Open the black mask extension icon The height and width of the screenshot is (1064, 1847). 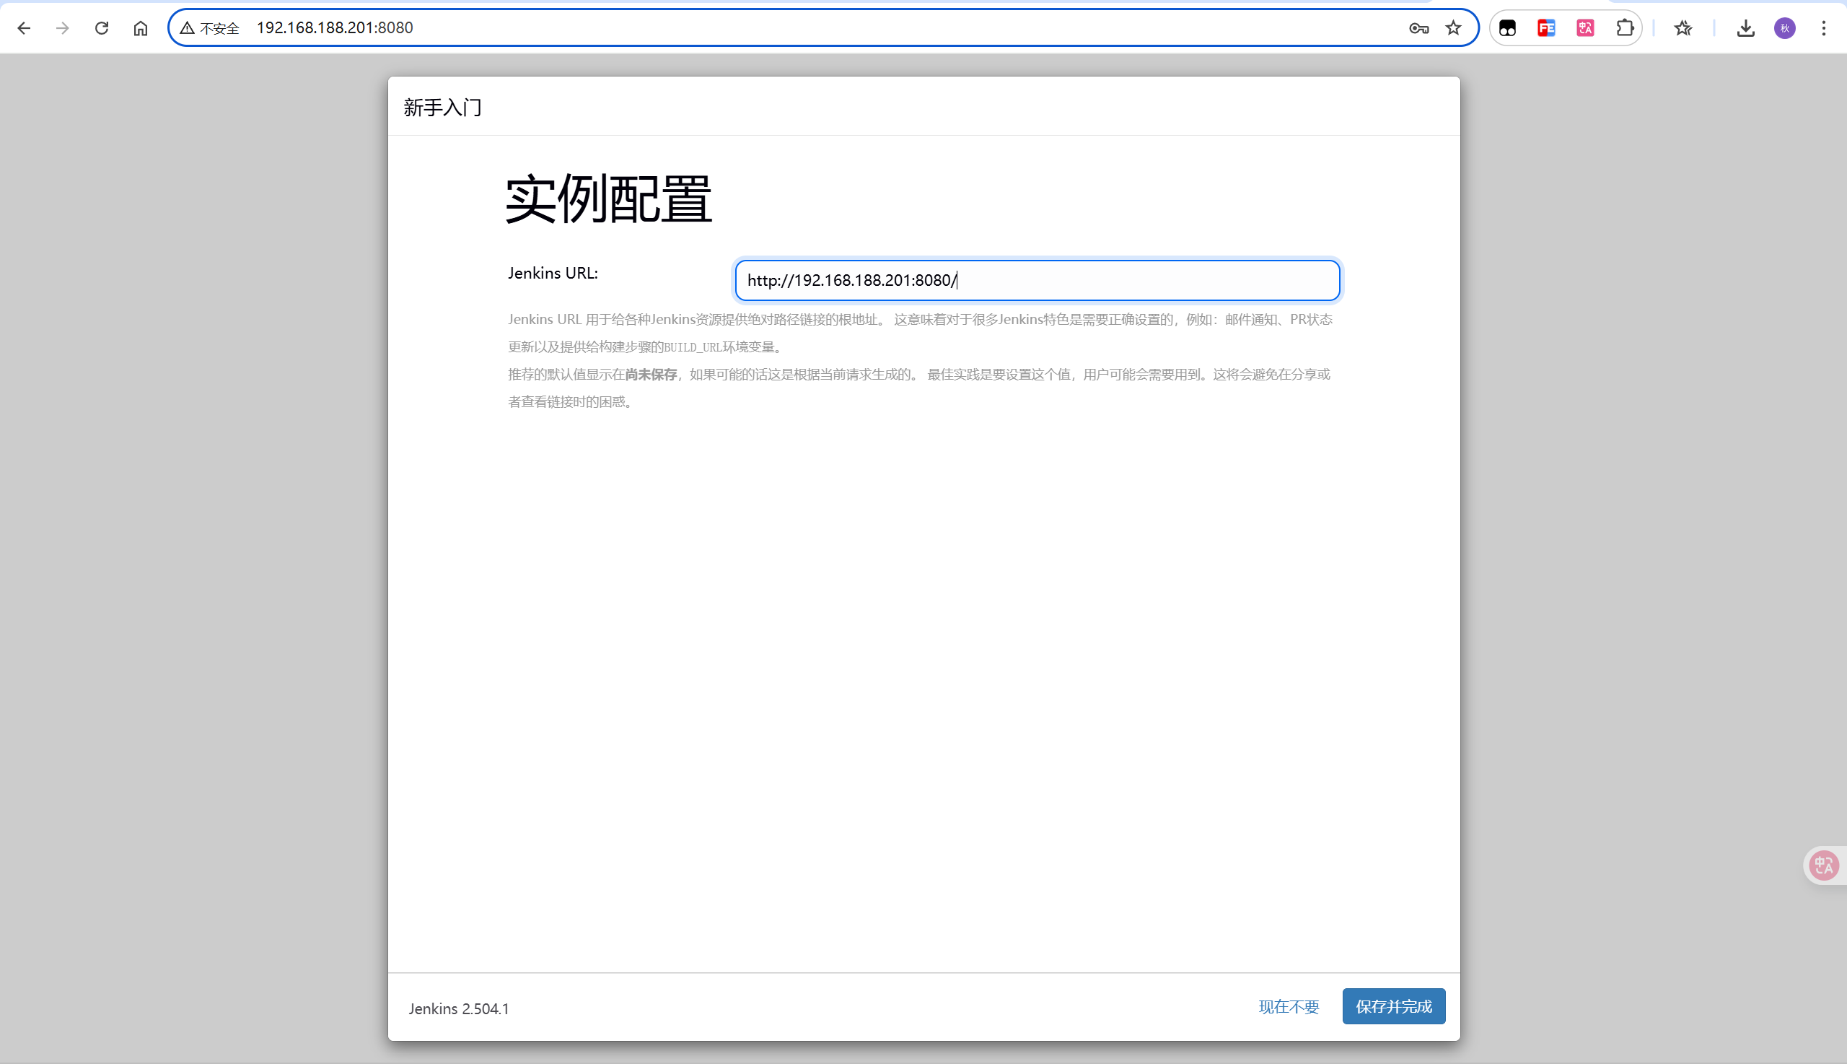click(x=1507, y=27)
